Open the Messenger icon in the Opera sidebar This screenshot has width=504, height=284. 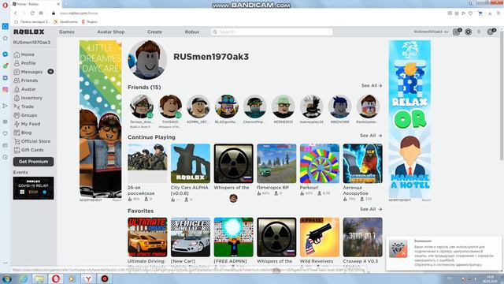pyautogui.click(x=6, y=54)
